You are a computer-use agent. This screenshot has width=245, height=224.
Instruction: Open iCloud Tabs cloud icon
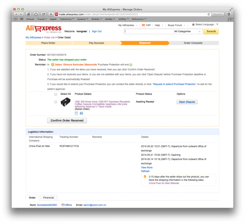coord(36,14)
